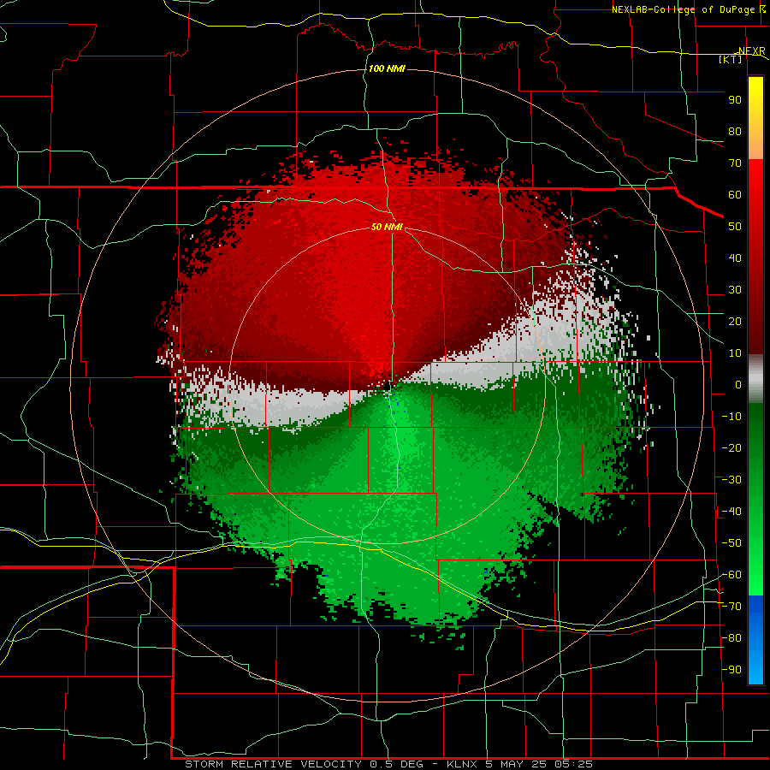Click the 100 NMI range ring label
770x770 pixels.
(x=387, y=68)
